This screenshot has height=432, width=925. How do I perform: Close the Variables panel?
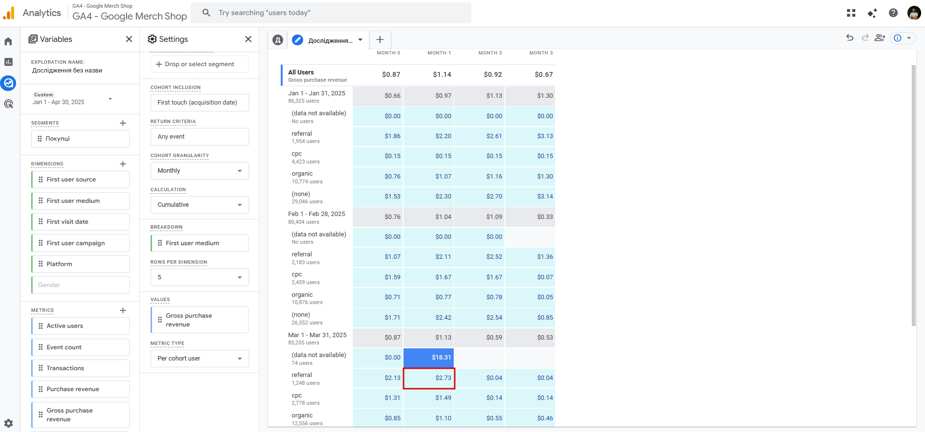pos(129,39)
